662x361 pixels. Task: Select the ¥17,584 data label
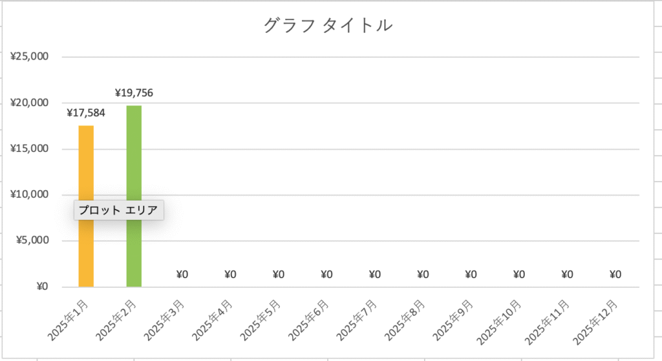(86, 113)
